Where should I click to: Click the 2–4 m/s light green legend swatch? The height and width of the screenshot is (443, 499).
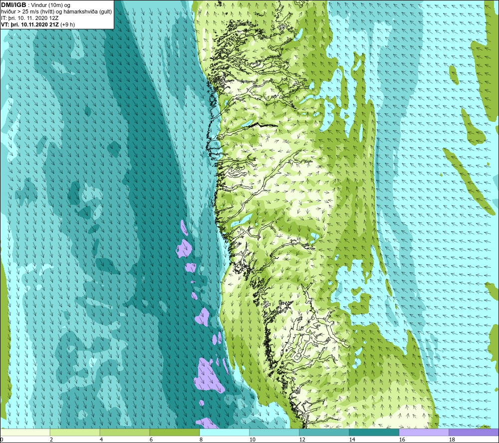click(75, 432)
